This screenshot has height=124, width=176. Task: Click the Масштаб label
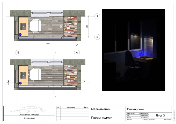152,120
